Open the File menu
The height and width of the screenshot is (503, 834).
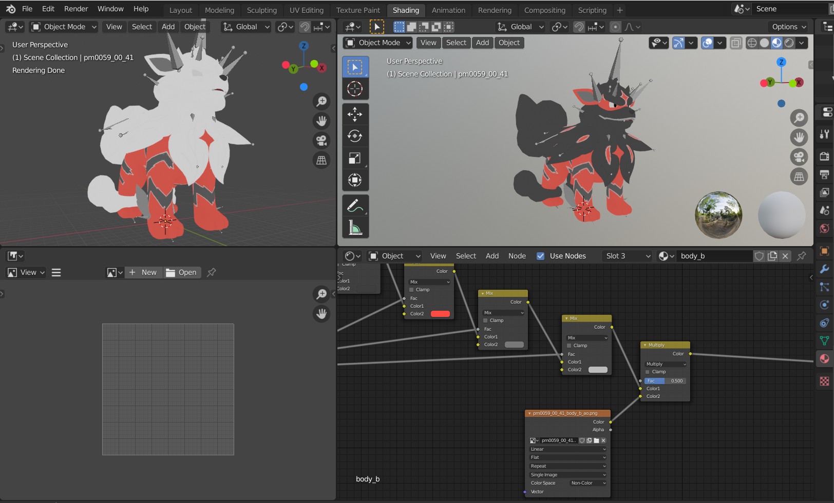[27, 9]
